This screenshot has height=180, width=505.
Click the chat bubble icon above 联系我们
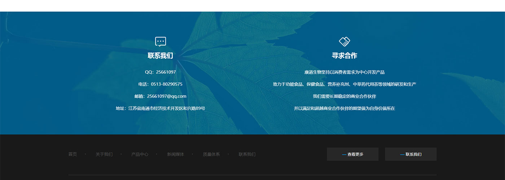(x=161, y=42)
